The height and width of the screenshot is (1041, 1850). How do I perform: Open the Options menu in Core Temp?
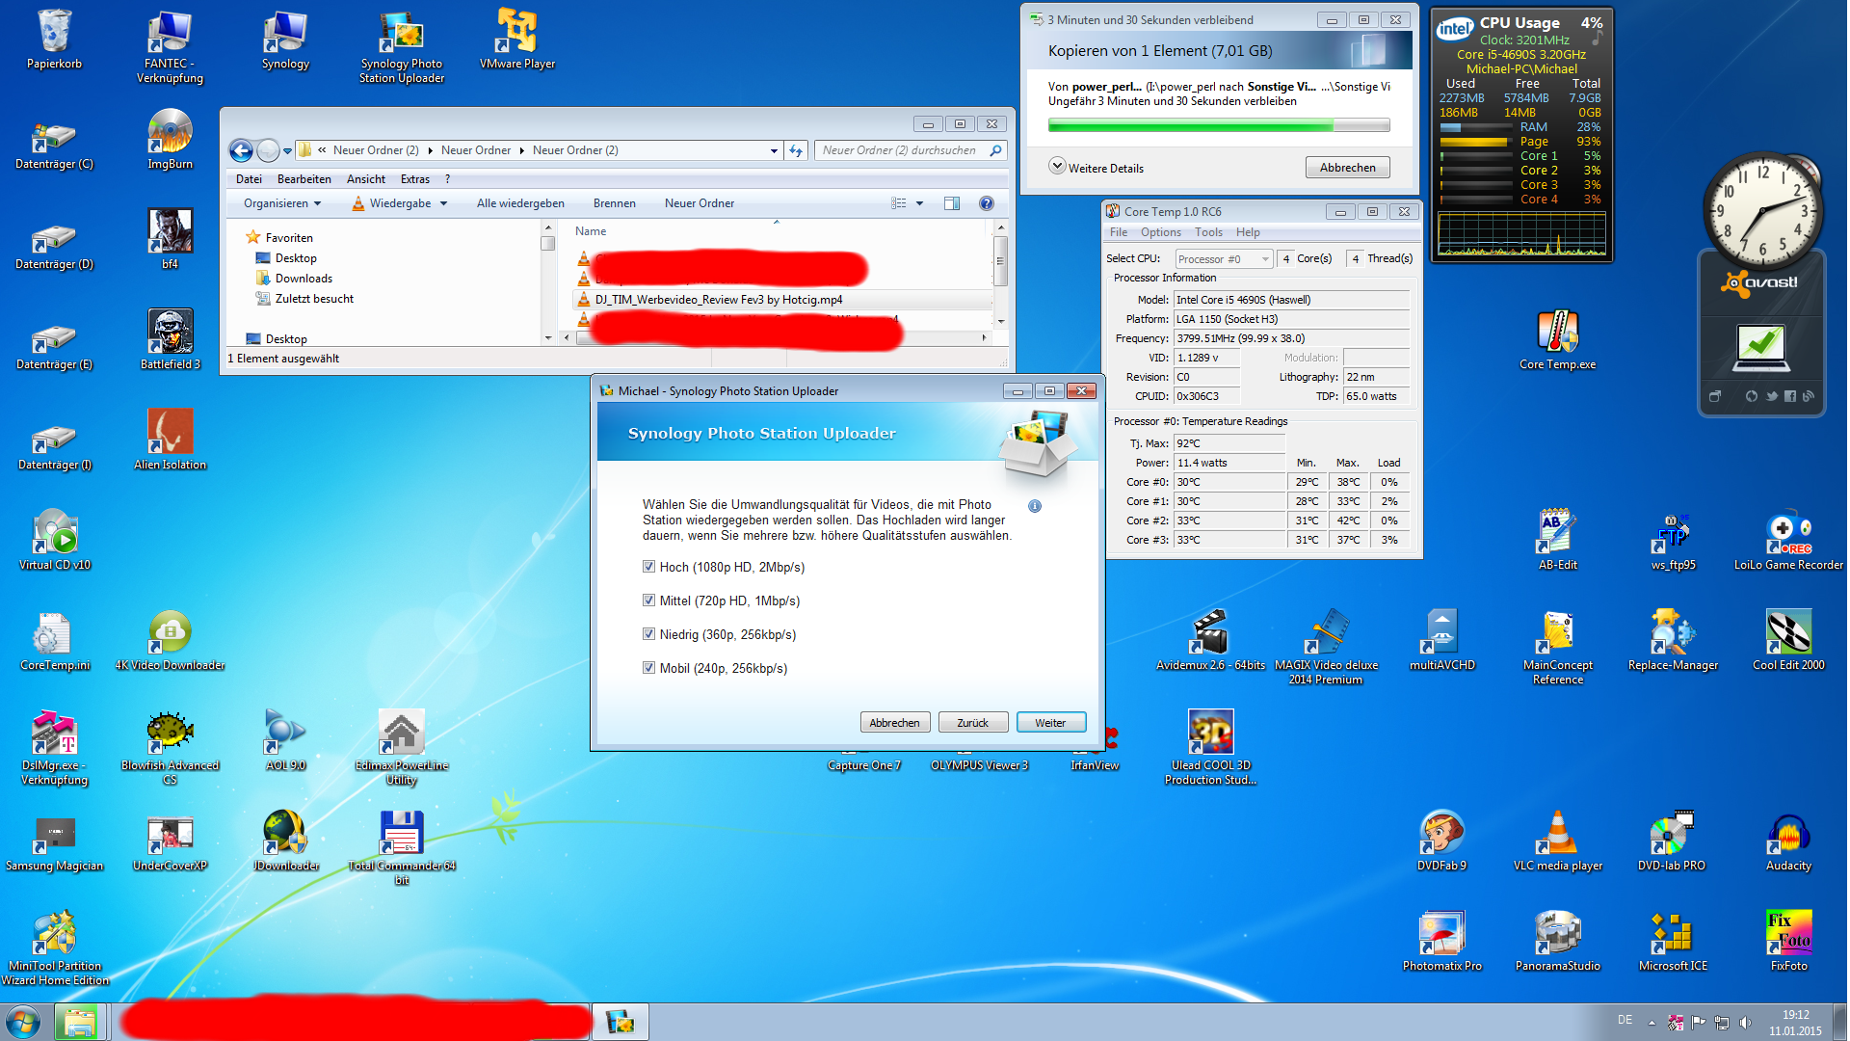[x=1160, y=232]
